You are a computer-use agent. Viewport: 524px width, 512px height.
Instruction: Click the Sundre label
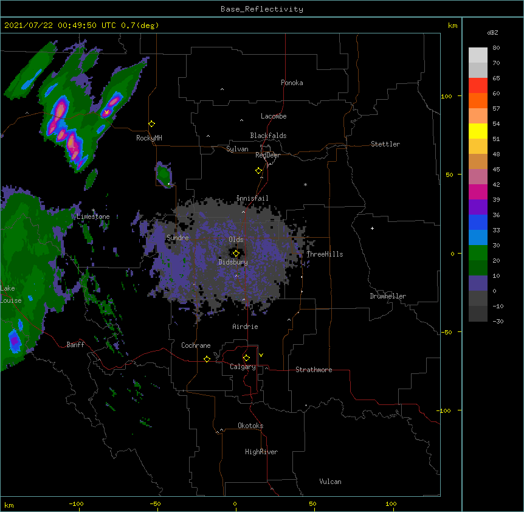point(178,238)
